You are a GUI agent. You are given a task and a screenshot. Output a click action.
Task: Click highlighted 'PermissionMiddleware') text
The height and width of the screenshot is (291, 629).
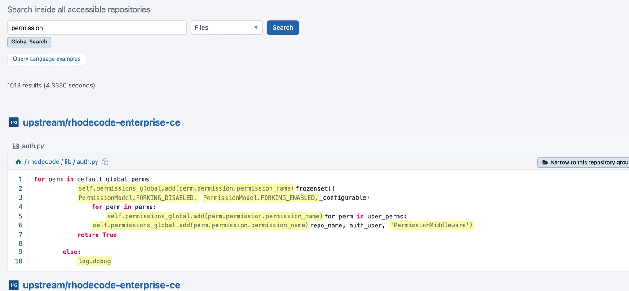coord(431,225)
